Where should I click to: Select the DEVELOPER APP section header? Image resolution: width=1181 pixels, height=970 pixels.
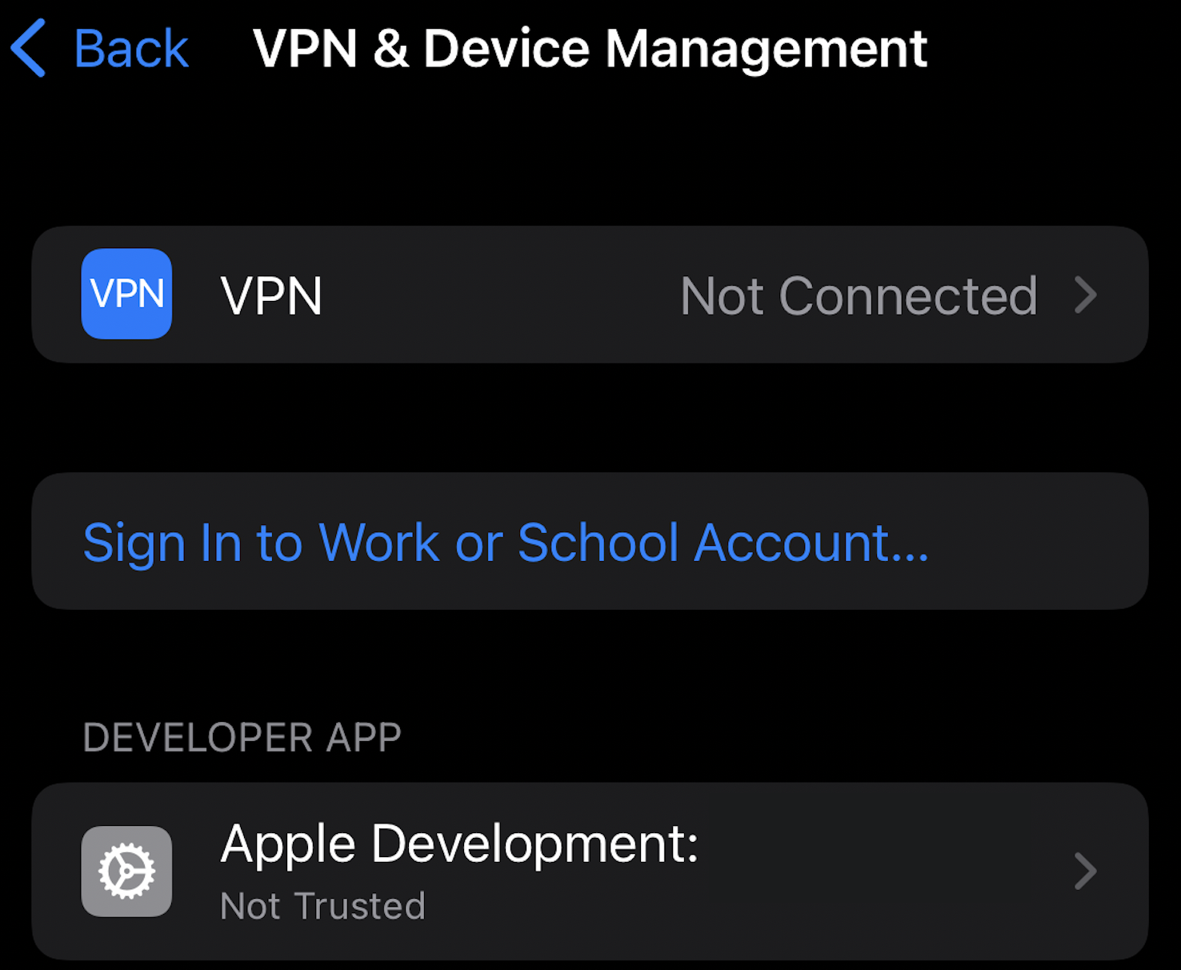[x=242, y=736]
